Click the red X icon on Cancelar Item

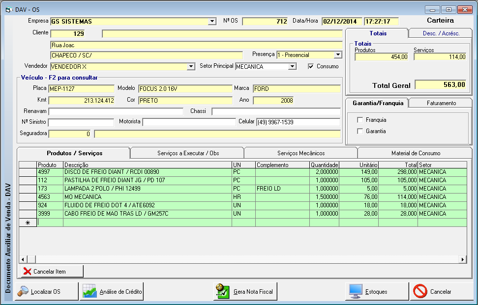pyautogui.click(x=28, y=271)
